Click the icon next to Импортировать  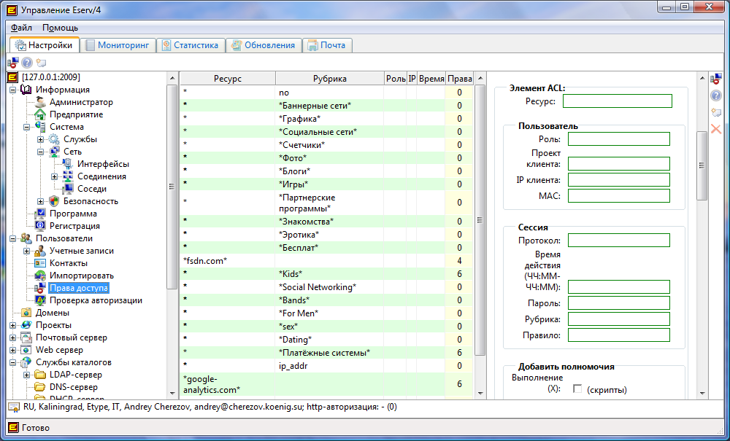tap(40, 276)
